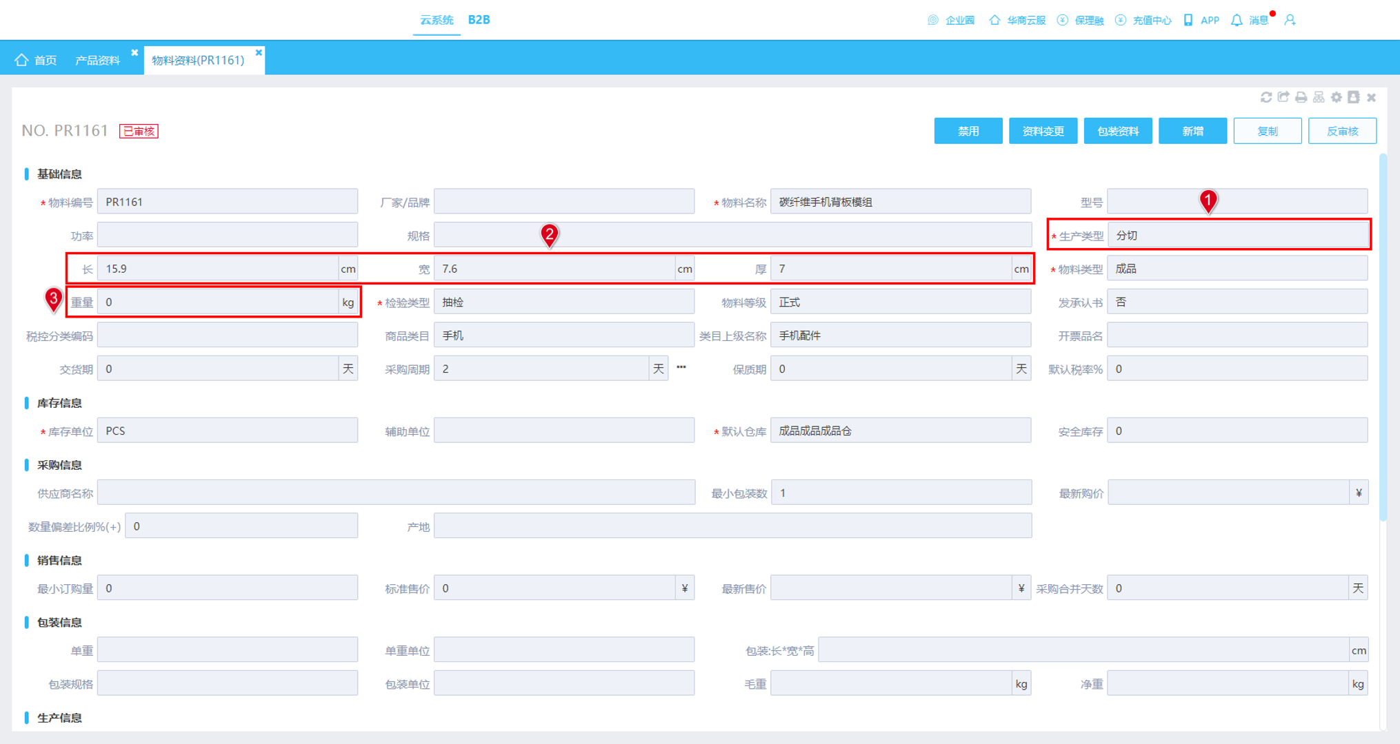Click the 长 input showing 15.9
Viewport: 1400px width, 744px height.
point(218,269)
